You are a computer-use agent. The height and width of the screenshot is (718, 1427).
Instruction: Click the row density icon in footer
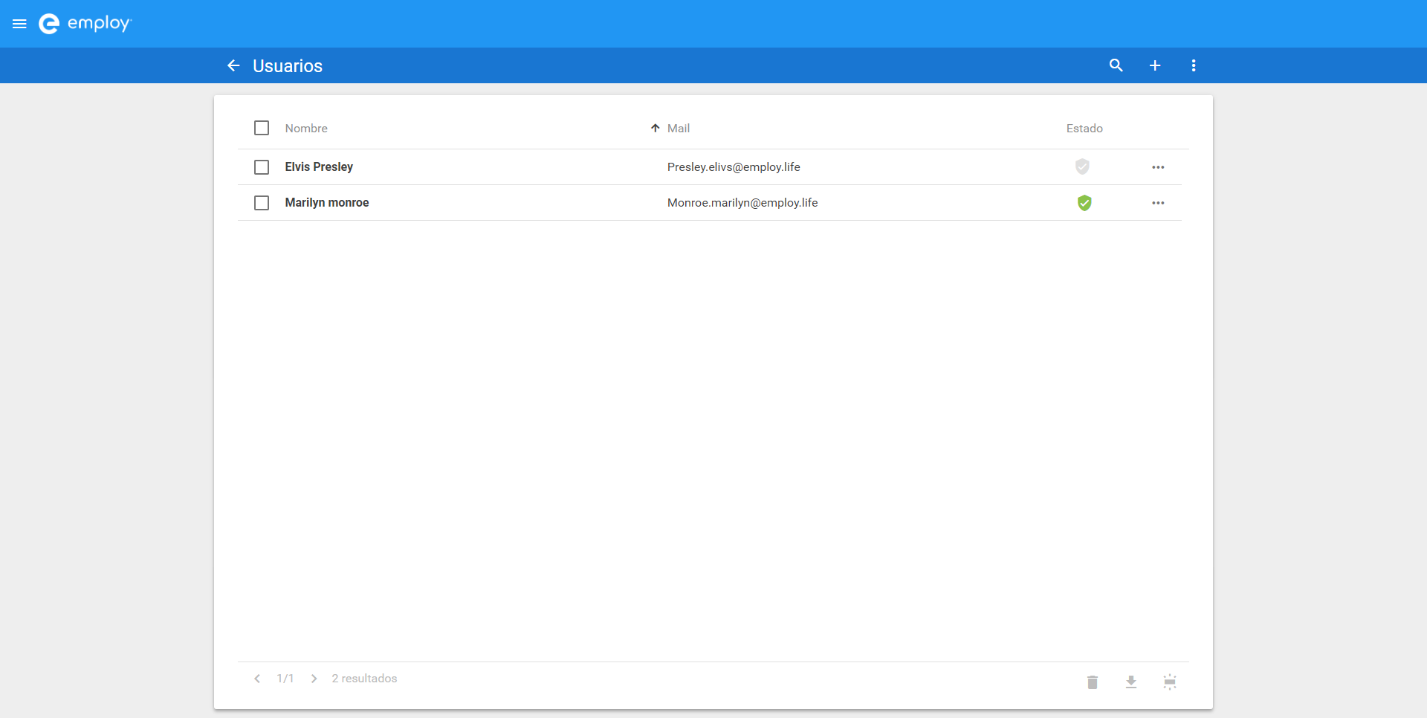pos(1170,682)
